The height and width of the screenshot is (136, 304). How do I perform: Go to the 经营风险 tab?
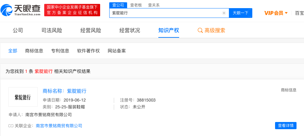tap(91, 31)
